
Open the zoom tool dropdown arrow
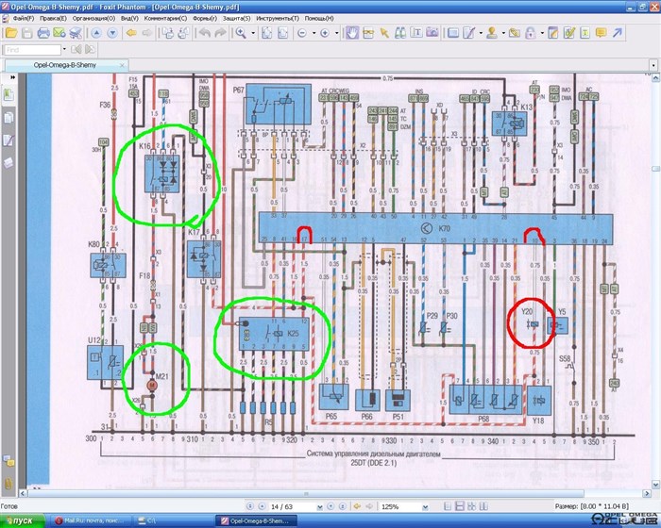(251, 32)
